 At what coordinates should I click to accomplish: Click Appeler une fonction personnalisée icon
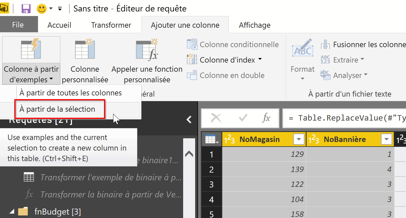pos(147,49)
